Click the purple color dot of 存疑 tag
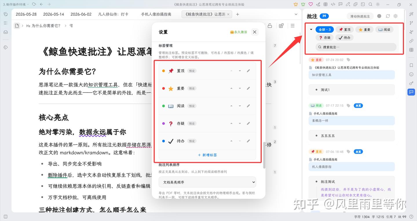Screen dimensions: 417x221 click(x=164, y=123)
